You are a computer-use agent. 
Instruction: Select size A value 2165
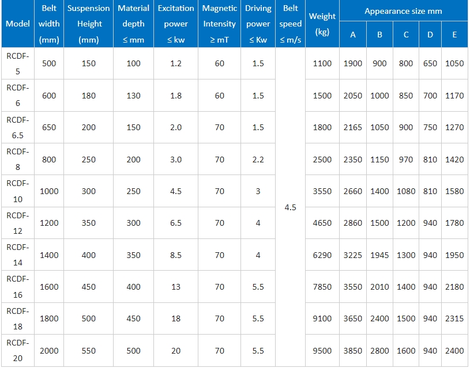coord(353,127)
